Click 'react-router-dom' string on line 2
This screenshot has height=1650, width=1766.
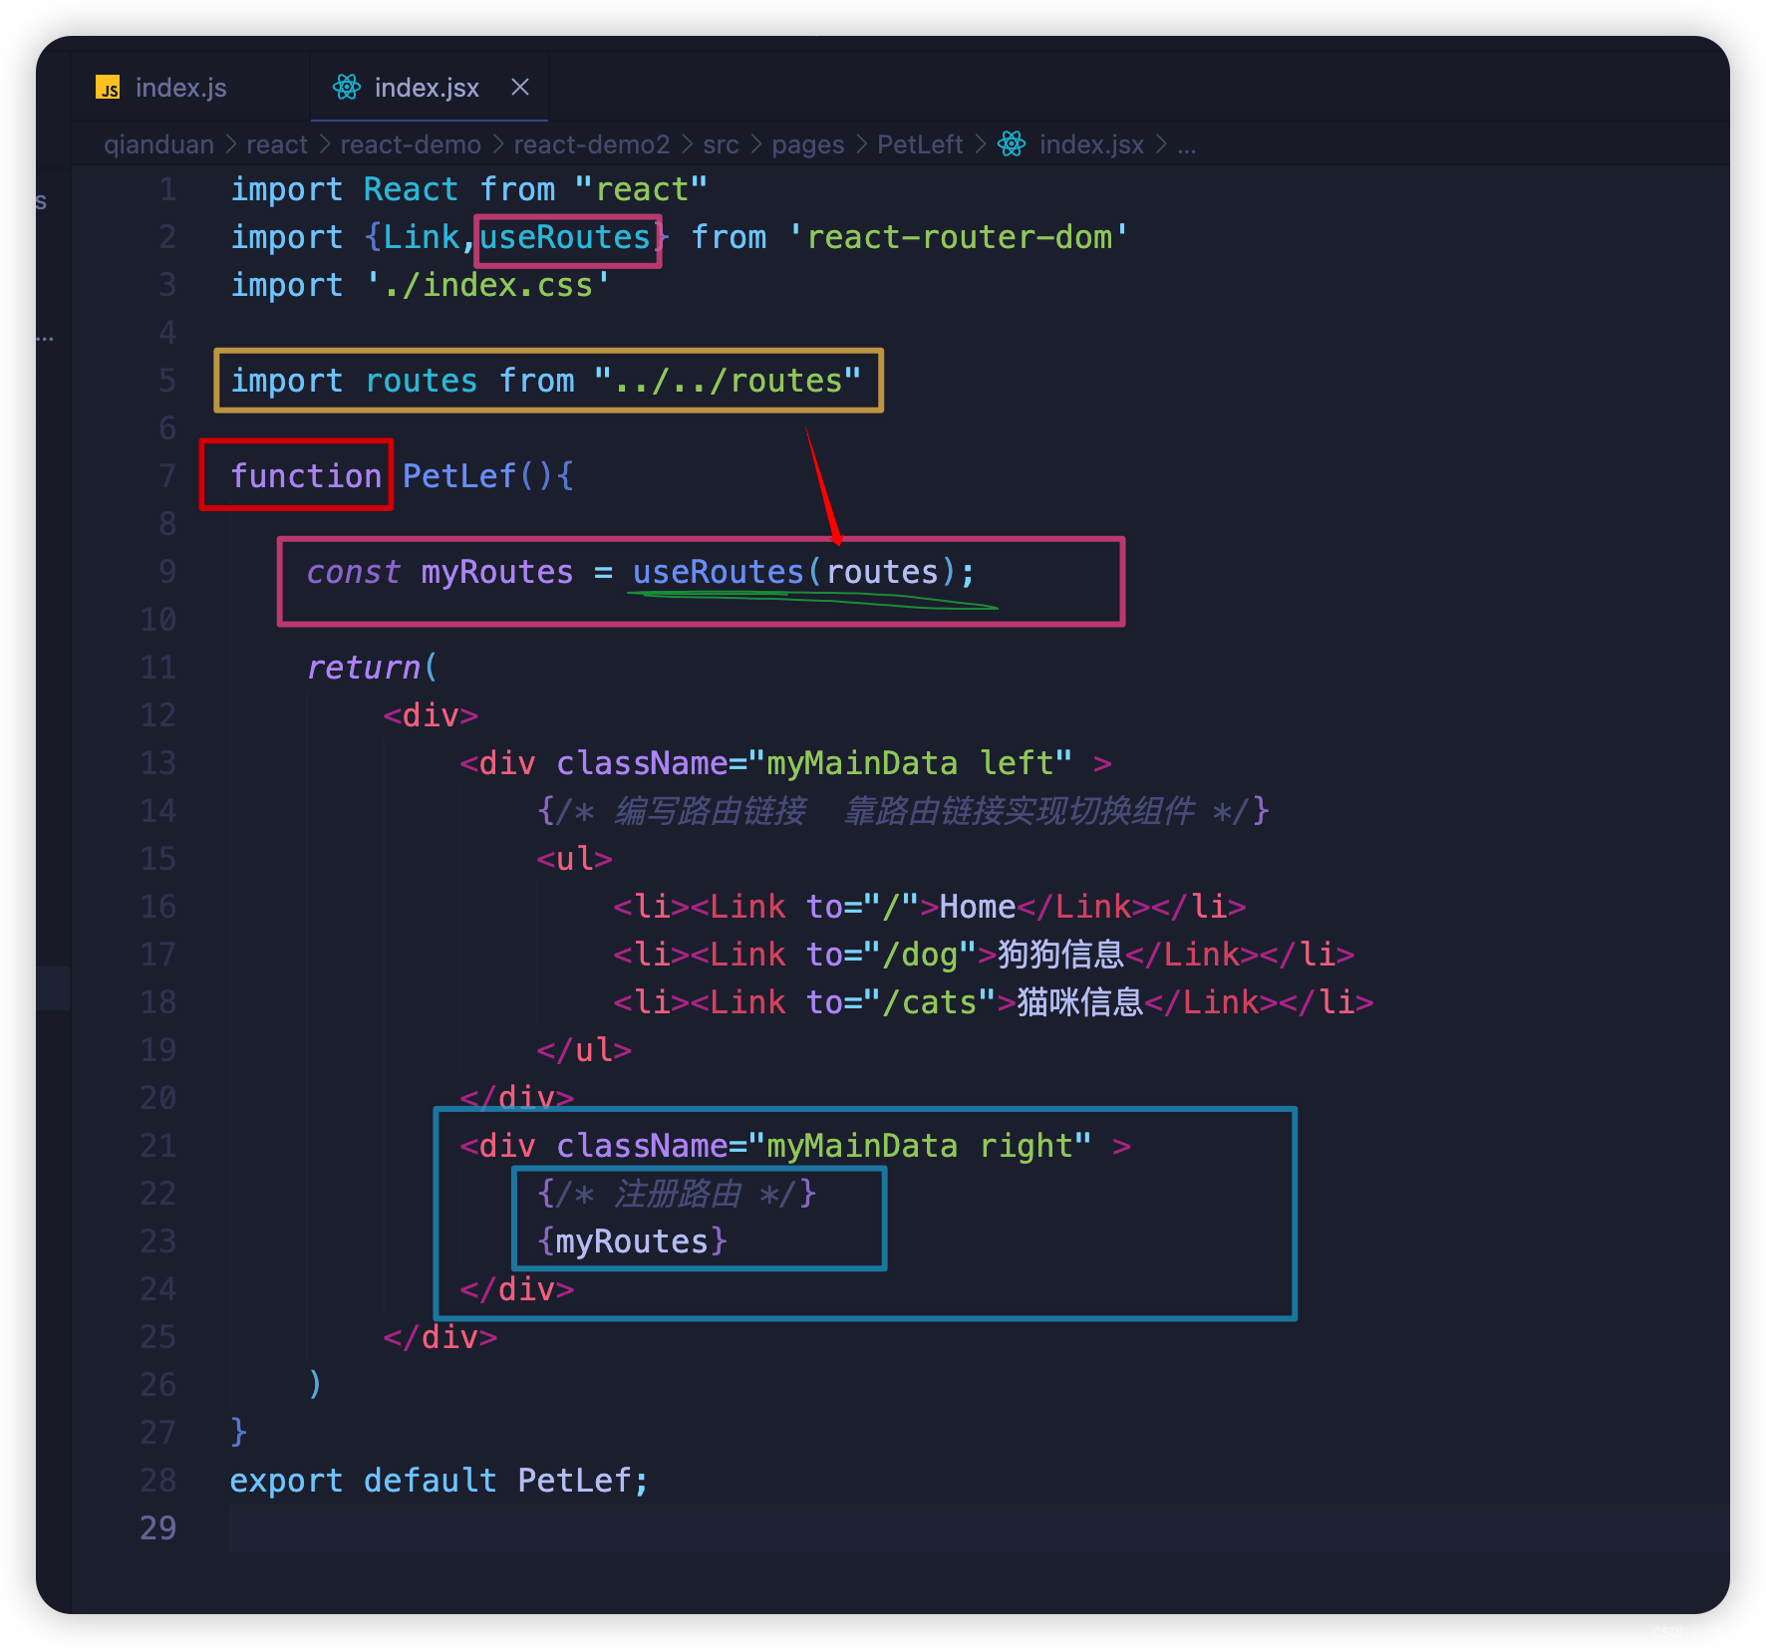click(x=959, y=237)
